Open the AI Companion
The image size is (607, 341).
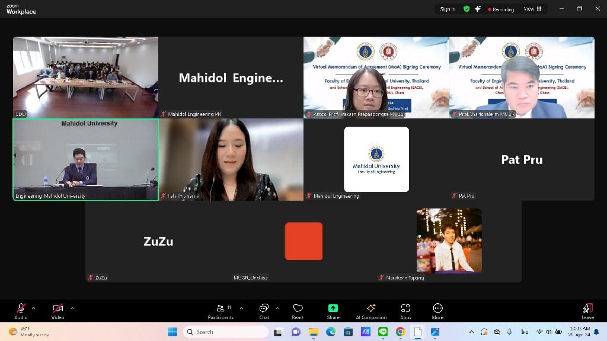pyautogui.click(x=371, y=311)
